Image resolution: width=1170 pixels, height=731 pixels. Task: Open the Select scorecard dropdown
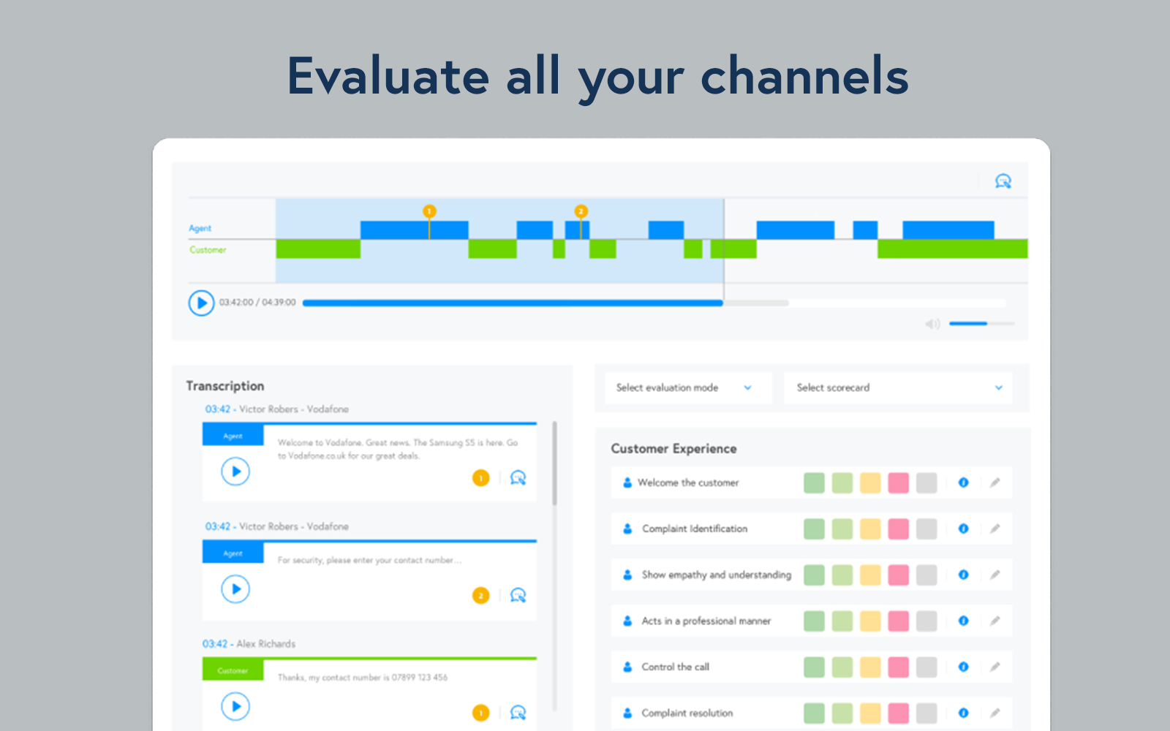click(x=898, y=387)
